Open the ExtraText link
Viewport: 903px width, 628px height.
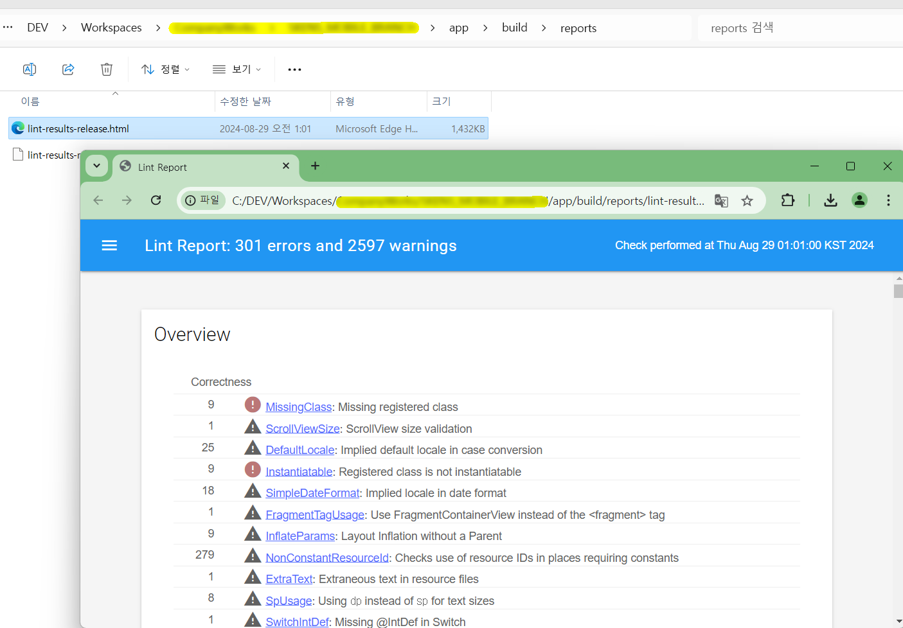pyautogui.click(x=289, y=579)
